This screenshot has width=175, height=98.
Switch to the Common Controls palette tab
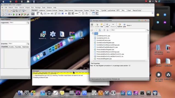(x=52, y=10)
